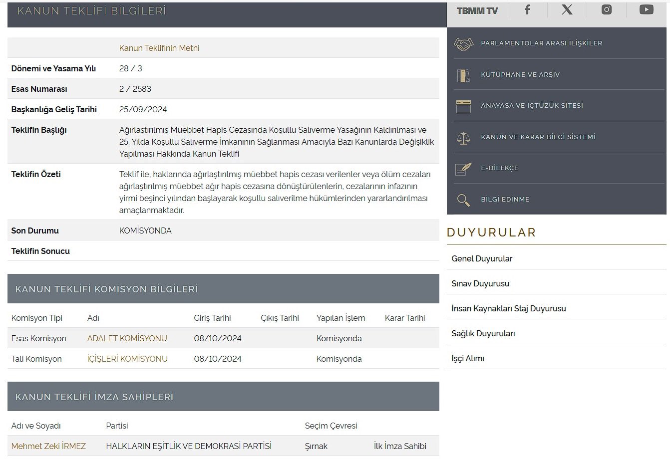Viewport: 670px width, 461px height.
Task: Click the magnifier icon beside Bilgi Edinme
Action: pyautogui.click(x=463, y=200)
